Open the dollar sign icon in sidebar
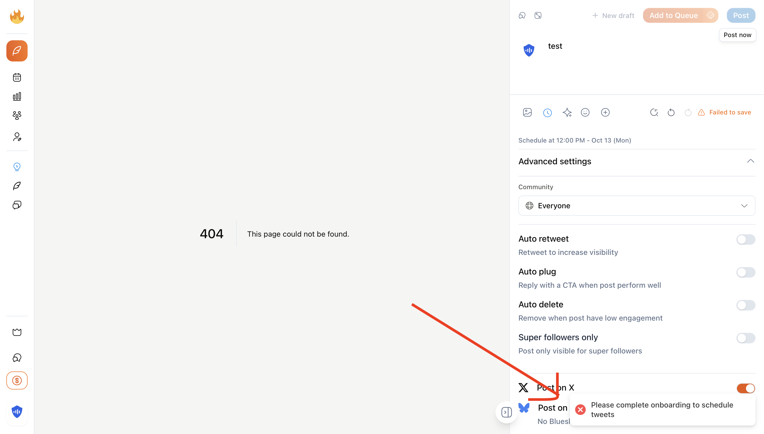The height and width of the screenshot is (434, 764). point(17,380)
